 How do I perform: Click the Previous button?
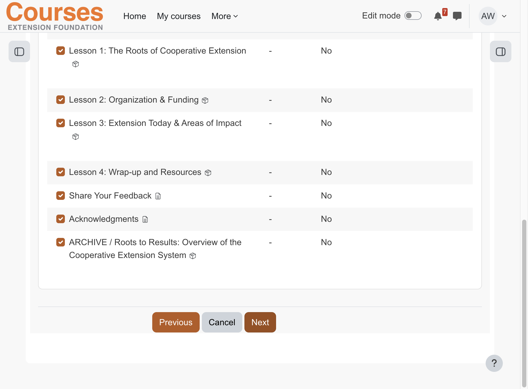pos(176,322)
